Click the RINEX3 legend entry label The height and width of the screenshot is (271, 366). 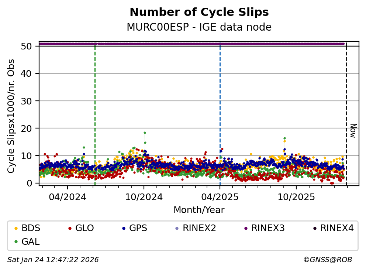[268, 228]
